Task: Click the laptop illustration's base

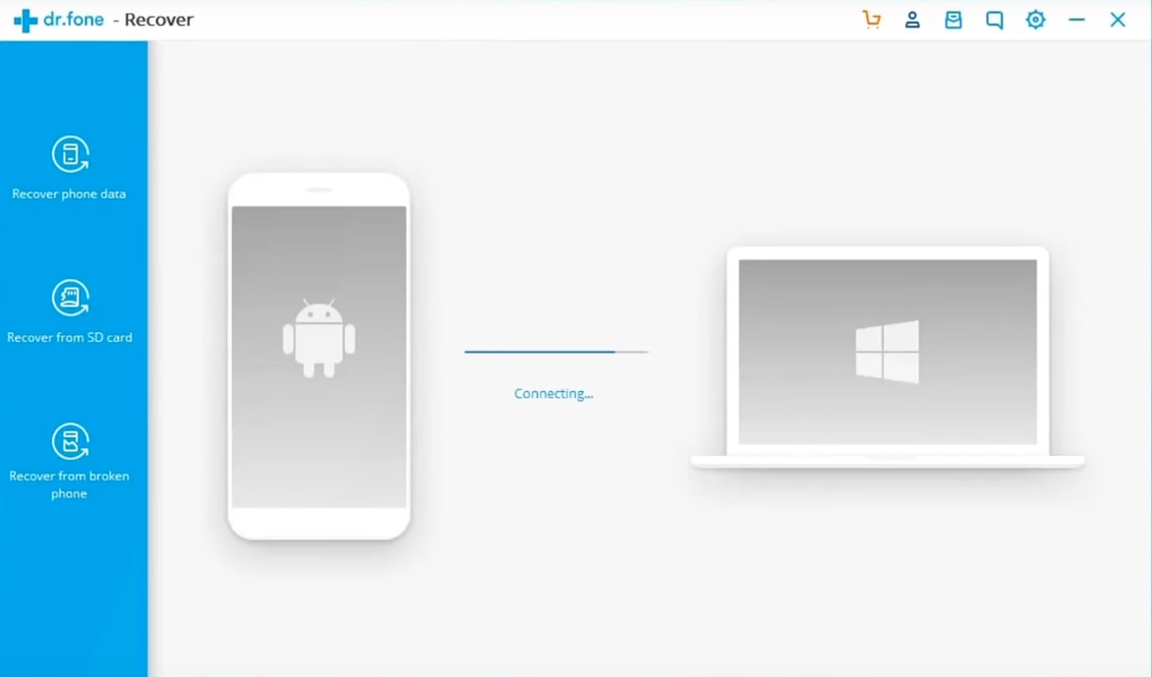Action: (x=888, y=462)
